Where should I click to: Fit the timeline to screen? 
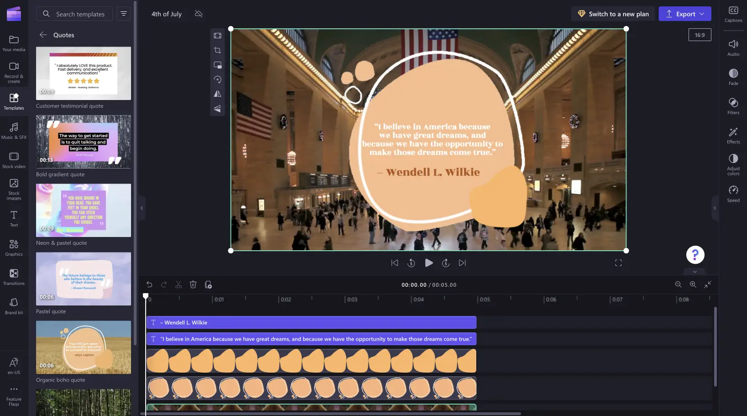(708, 284)
